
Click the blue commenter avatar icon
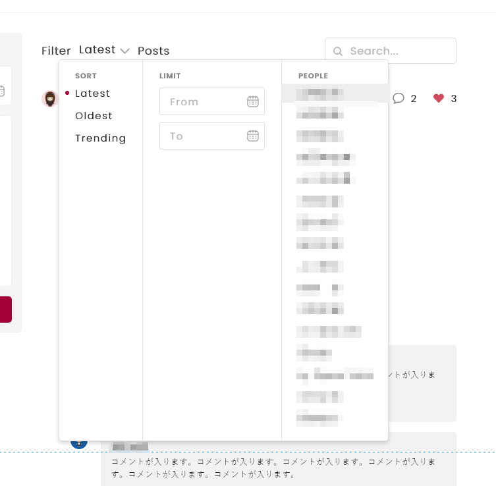pos(79,443)
